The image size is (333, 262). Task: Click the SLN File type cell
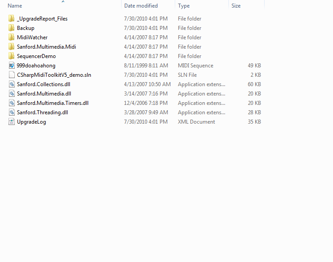click(x=187, y=75)
